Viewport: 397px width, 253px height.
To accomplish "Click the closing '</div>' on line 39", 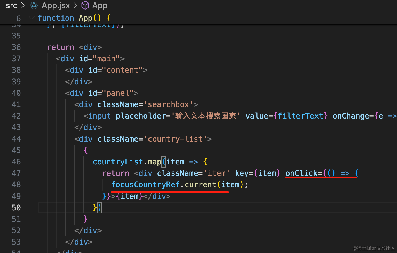I will [79, 82].
